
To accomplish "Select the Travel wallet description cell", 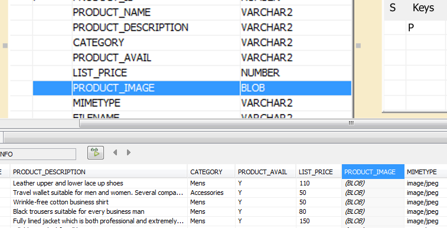I will click(x=99, y=193).
